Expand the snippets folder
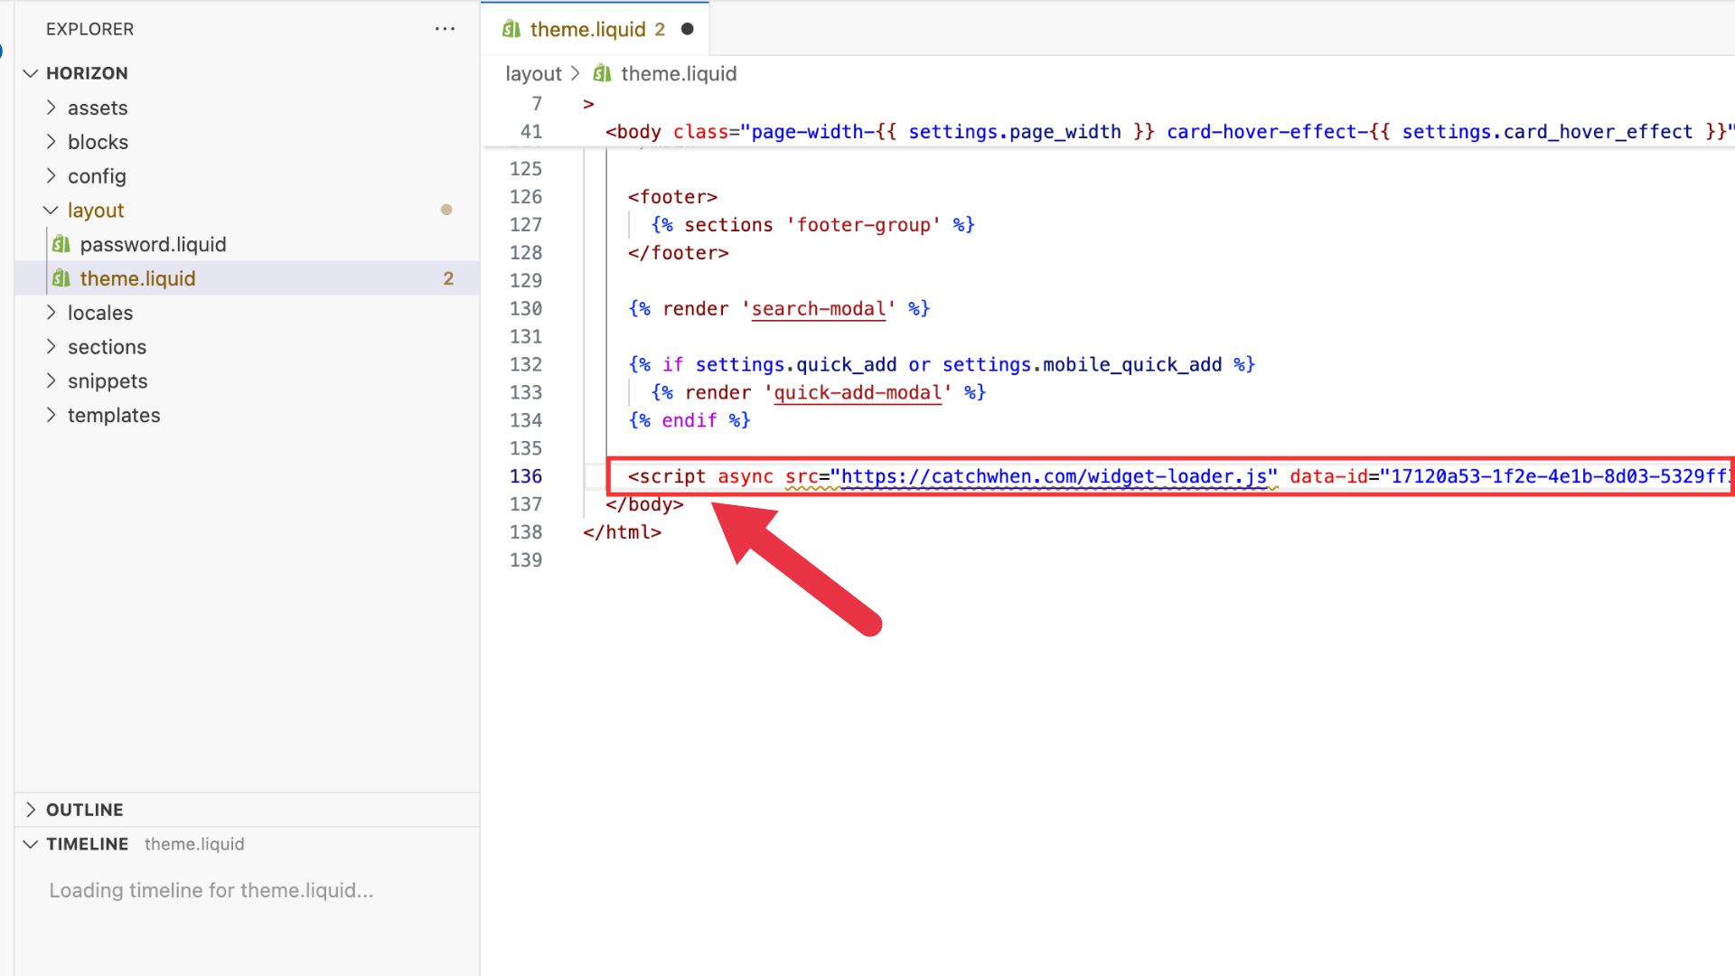 [x=52, y=381]
